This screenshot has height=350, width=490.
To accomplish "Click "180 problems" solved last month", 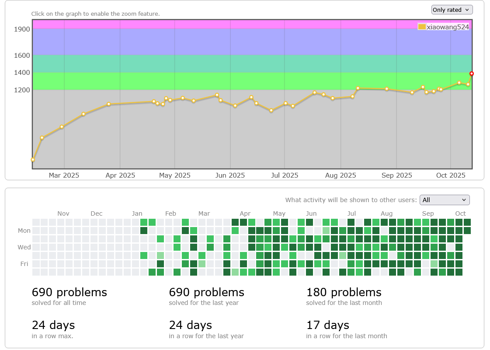I will click(x=344, y=292).
